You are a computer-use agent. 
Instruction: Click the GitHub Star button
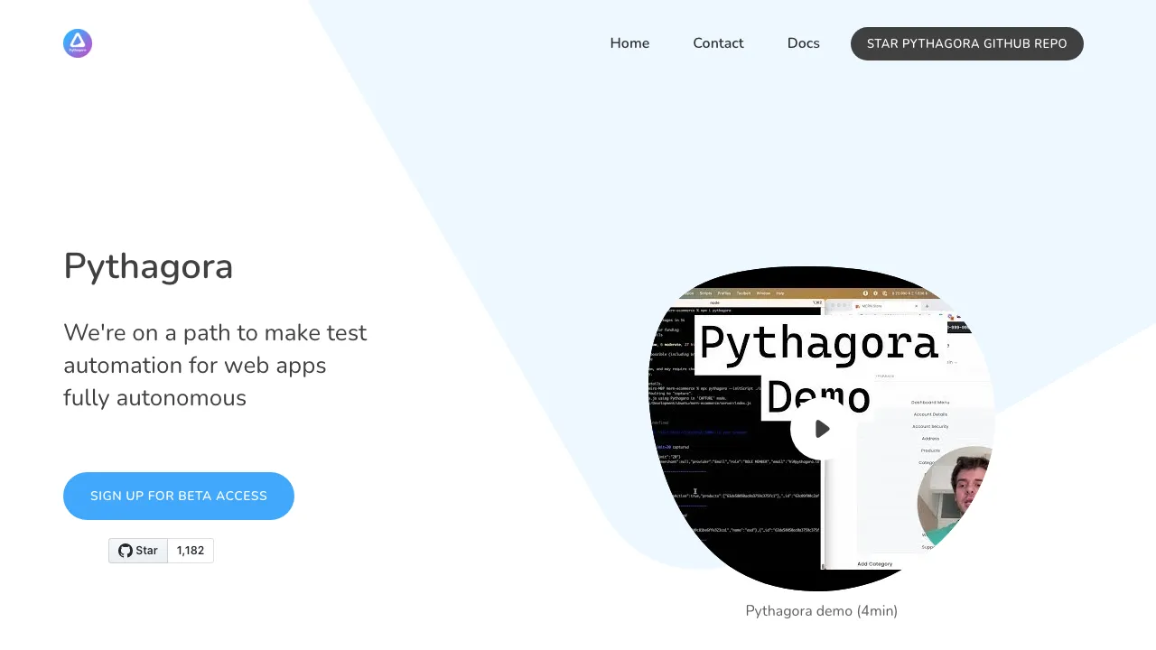point(138,551)
